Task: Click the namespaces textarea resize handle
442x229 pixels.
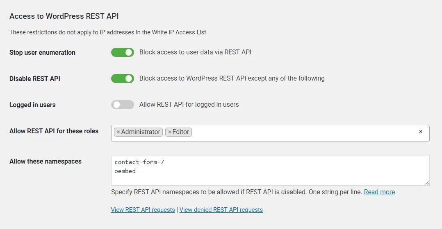Action: tap(427, 182)
